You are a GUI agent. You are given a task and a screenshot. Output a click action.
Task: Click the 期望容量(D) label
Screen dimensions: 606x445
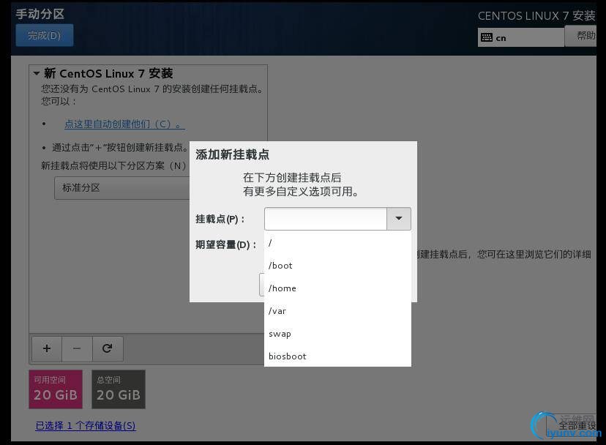click(225, 244)
